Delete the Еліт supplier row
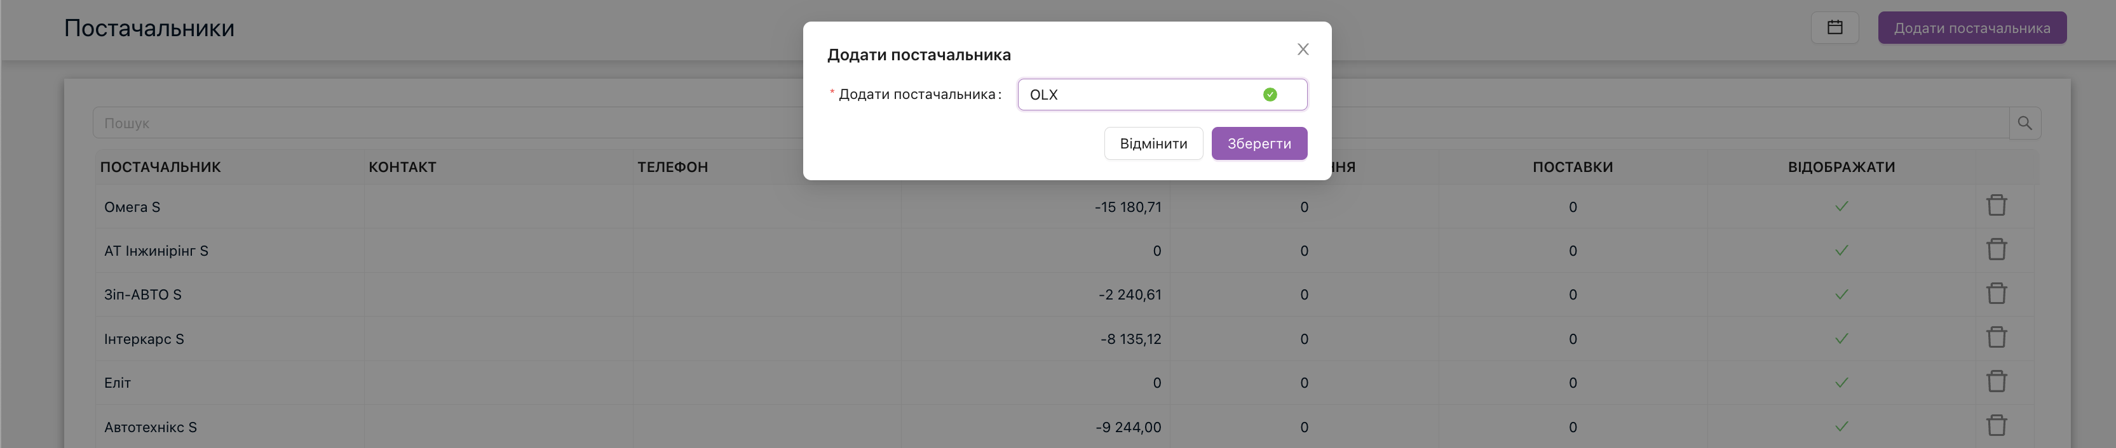Image resolution: width=2116 pixels, height=448 pixels. pyautogui.click(x=1996, y=381)
